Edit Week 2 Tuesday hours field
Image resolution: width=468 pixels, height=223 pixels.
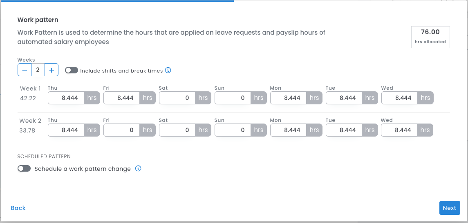click(344, 130)
